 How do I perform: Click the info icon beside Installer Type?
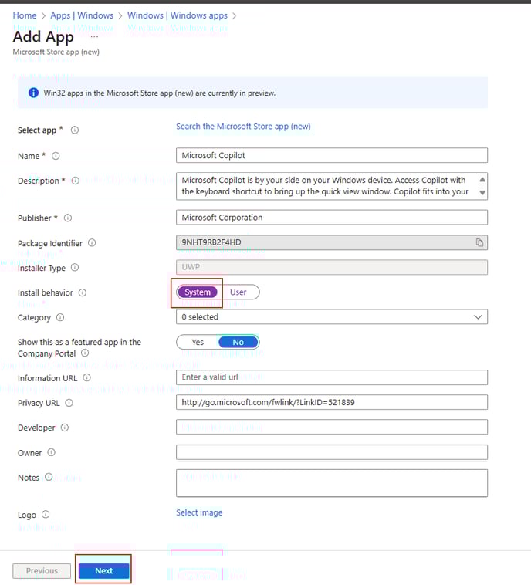point(75,268)
